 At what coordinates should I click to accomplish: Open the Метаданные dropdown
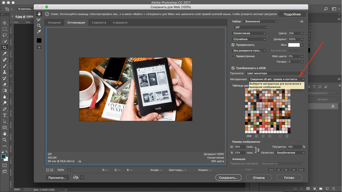tap(277, 79)
